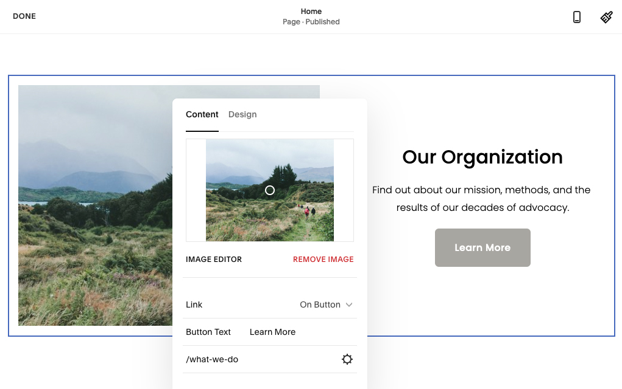Click the Page · Published status text
This screenshot has height=389, width=622.
pos(311,22)
